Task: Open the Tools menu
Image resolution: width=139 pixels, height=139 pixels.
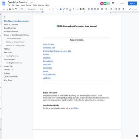Action: tap(34, 5)
